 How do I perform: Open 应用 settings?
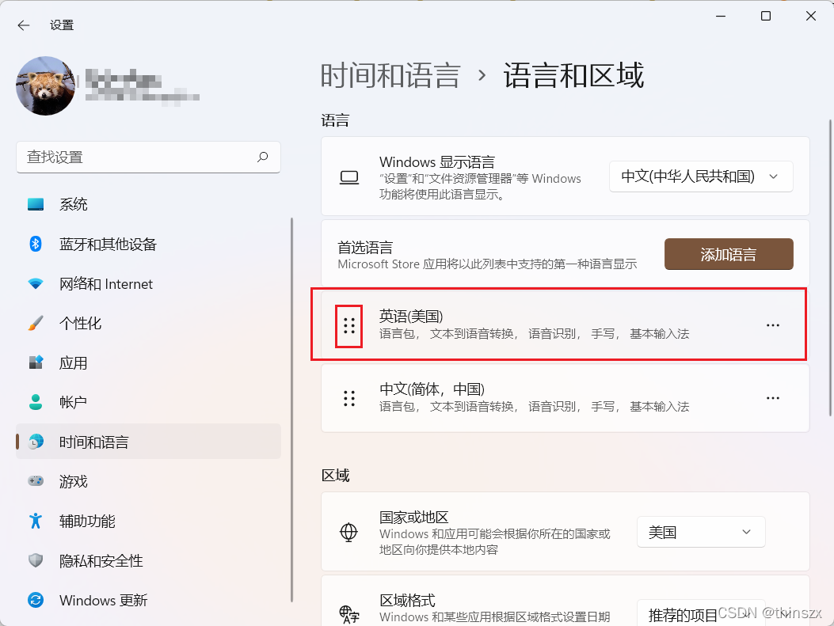click(x=148, y=363)
